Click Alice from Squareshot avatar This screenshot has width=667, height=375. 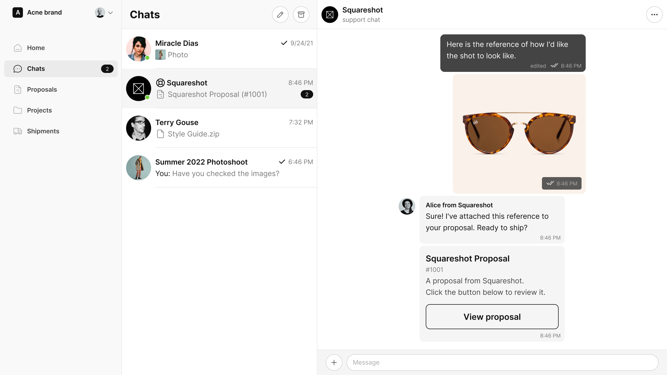(407, 206)
